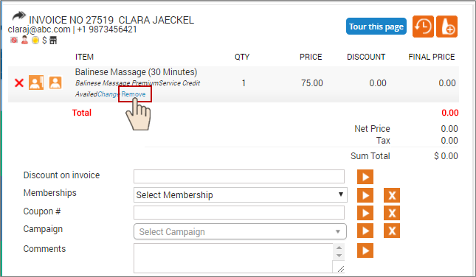Focus the Coupon # input field
This screenshot has height=277, width=476.
pyautogui.click(x=239, y=213)
